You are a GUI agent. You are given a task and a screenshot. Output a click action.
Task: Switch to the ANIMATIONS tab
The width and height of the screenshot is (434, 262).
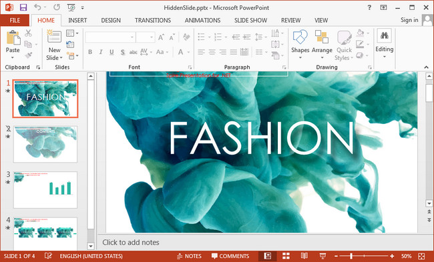click(202, 21)
